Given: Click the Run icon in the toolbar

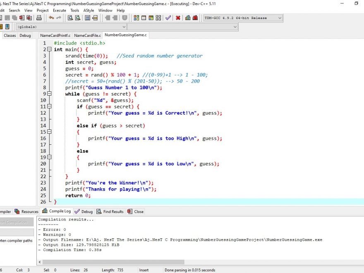Looking at the screenshot, I should click(144, 18).
